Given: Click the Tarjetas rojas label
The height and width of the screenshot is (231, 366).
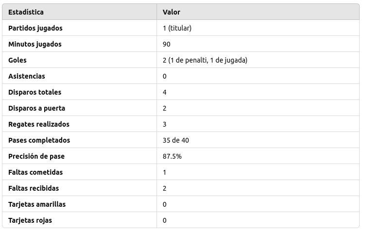Looking at the screenshot, I should pyautogui.click(x=30, y=220).
